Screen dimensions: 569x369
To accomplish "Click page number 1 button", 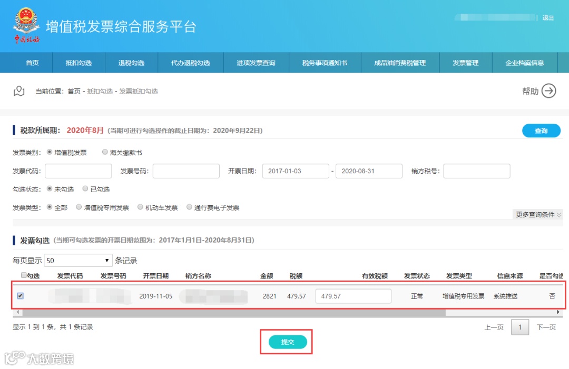I will (x=519, y=327).
